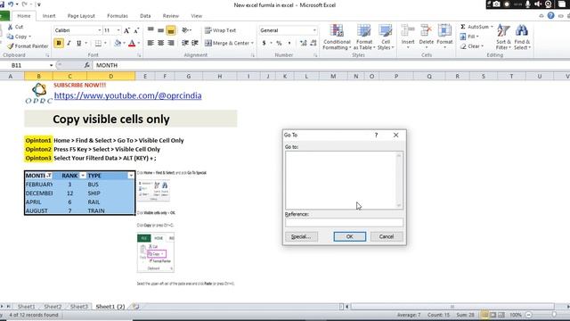The width and height of the screenshot is (570, 321).
Task: Switch to the Insert ribbon tab
Action: [49, 16]
